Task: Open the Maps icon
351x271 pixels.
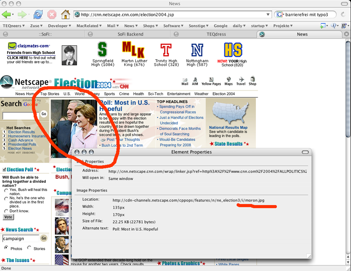Action: [x=229, y=81]
